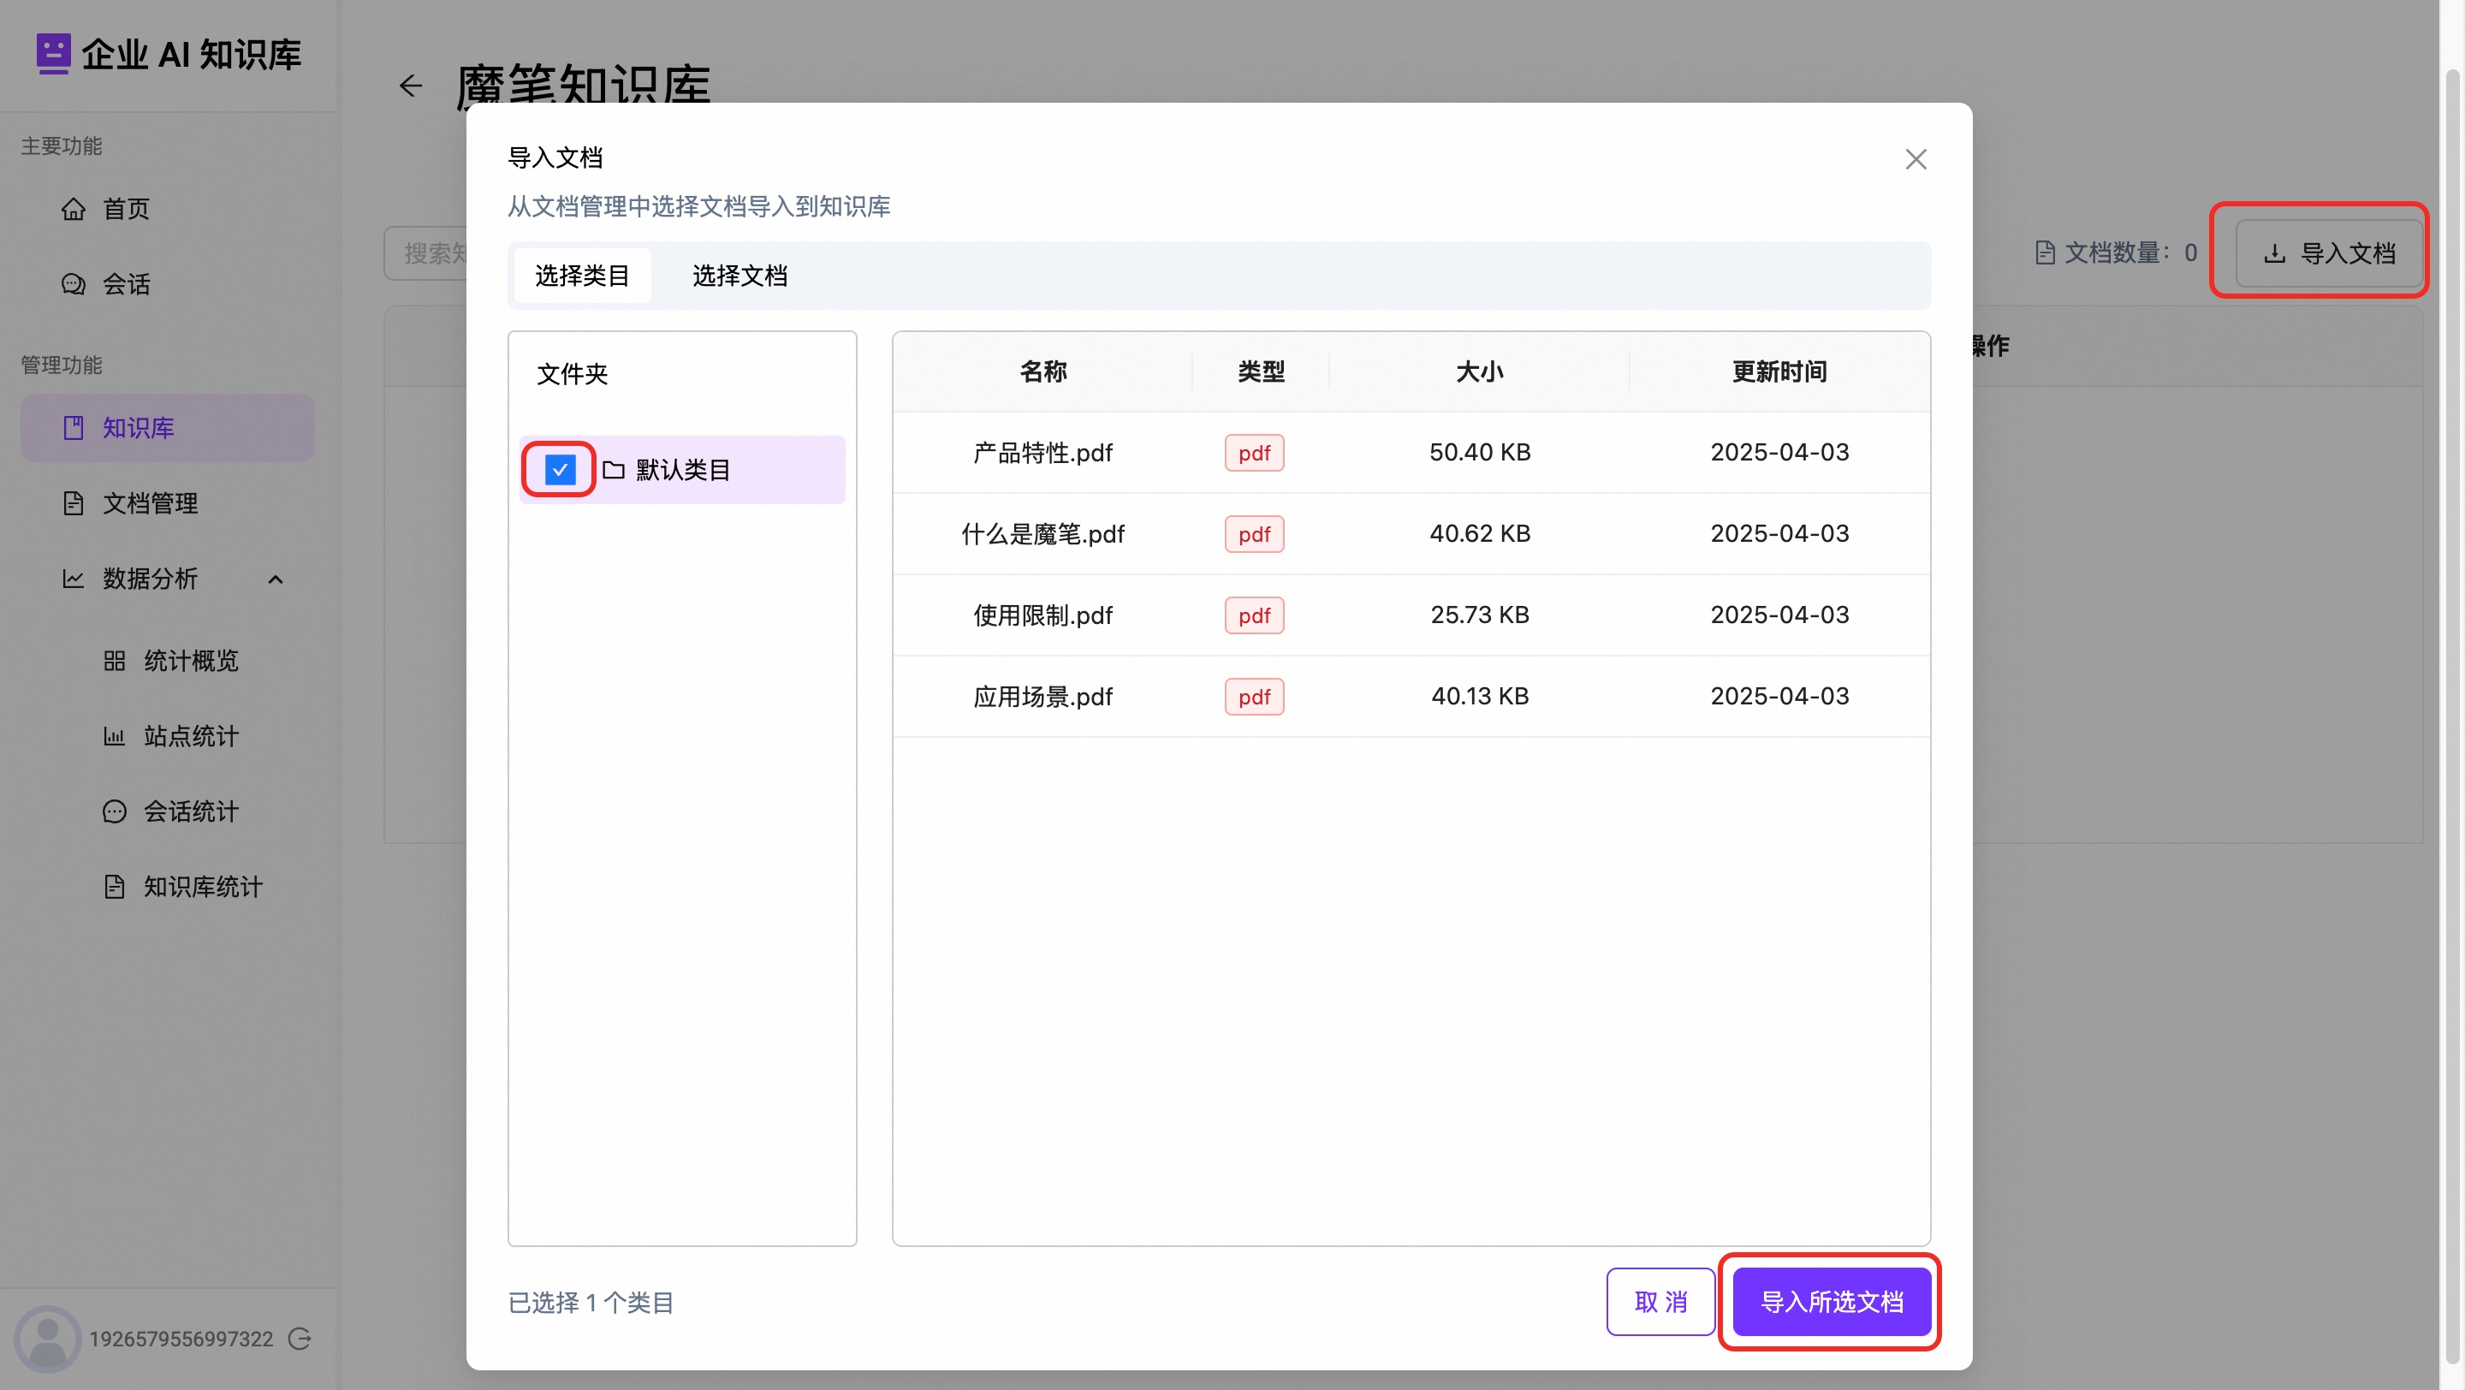Viewport: 2465px width, 1390px height.
Task: Switch to the 选择类目 tab
Action: (582, 276)
